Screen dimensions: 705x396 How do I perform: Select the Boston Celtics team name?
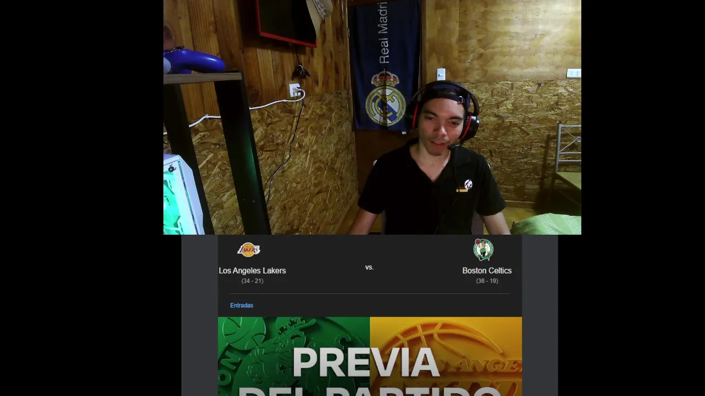pyautogui.click(x=487, y=271)
